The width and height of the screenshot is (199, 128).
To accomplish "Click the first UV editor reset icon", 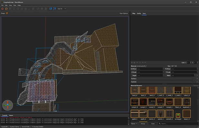I will pyautogui.click(x=132, y=63).
